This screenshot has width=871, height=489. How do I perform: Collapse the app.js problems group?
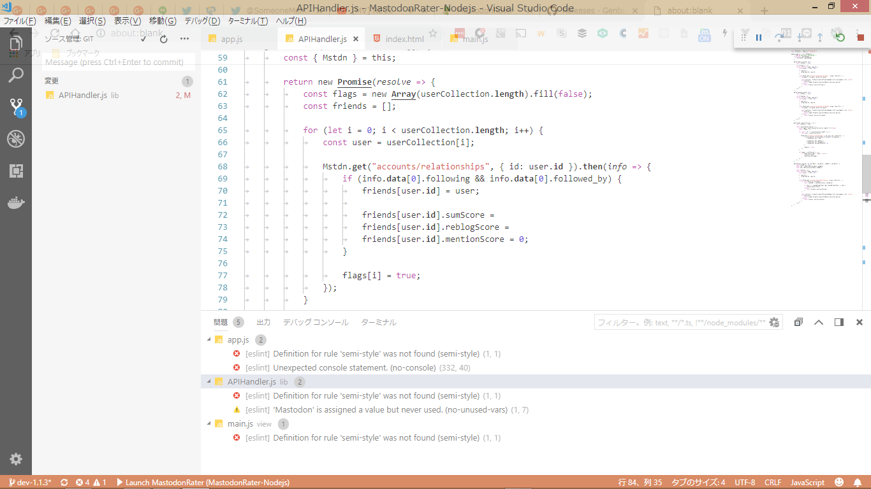click(x=209, y=339)
